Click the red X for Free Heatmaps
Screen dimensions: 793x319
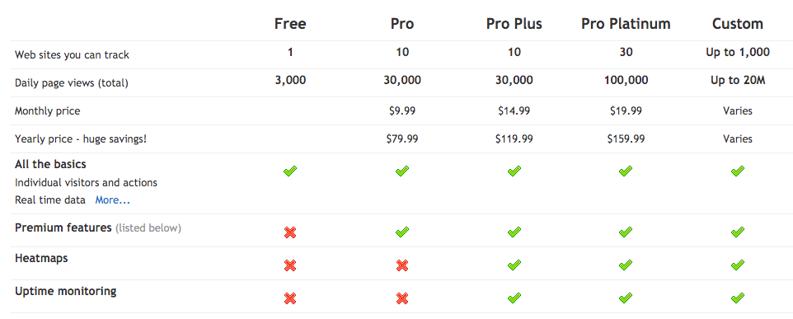tap(290, 265)
